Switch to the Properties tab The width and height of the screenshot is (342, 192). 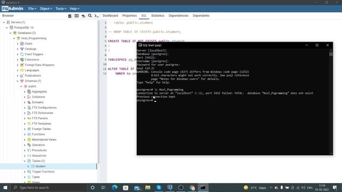click(x=129, y=15)
